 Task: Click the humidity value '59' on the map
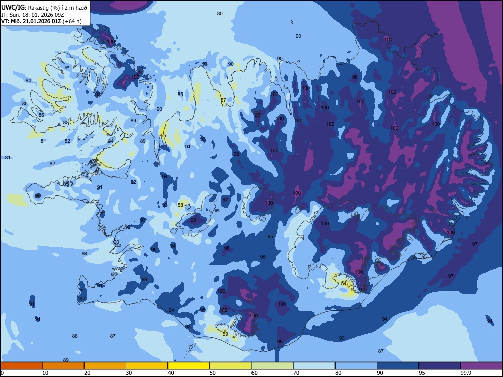[225, 334]
